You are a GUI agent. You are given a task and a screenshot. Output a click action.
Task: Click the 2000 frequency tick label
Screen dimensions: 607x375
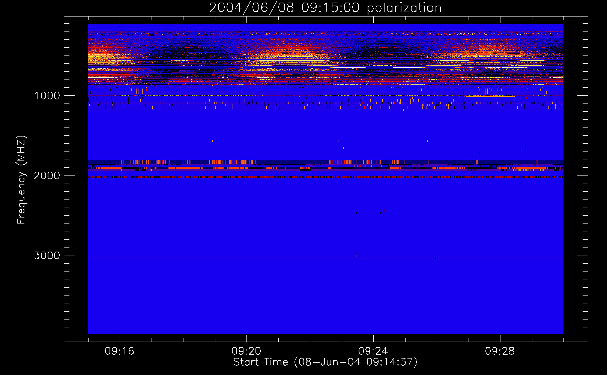[x=47, y=175]
